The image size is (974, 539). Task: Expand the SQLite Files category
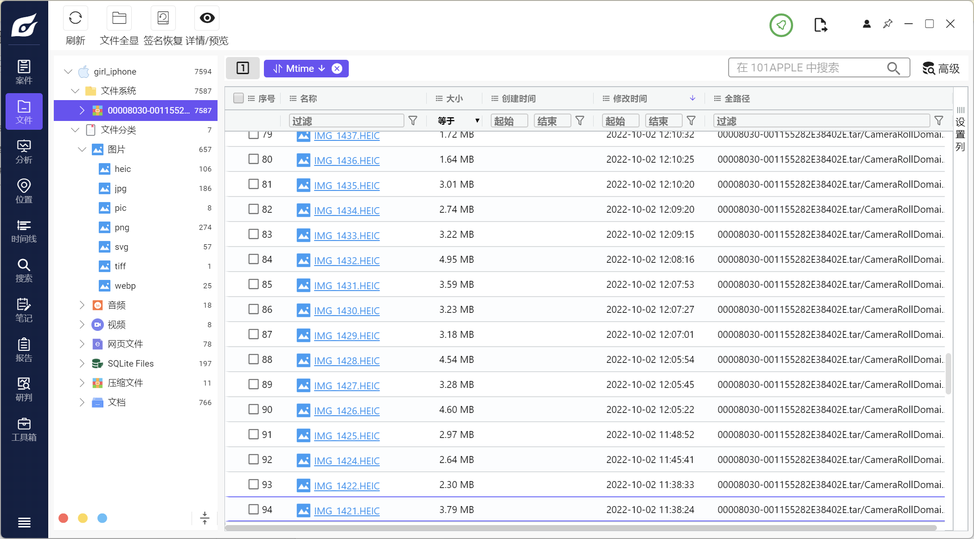pos(82,363)
